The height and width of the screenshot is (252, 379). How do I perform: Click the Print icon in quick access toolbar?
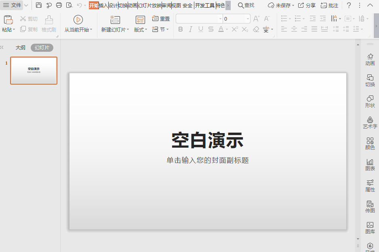pos(59,5)
